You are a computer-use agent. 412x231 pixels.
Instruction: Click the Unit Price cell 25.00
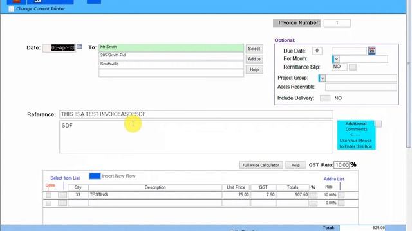coord(236,195)
